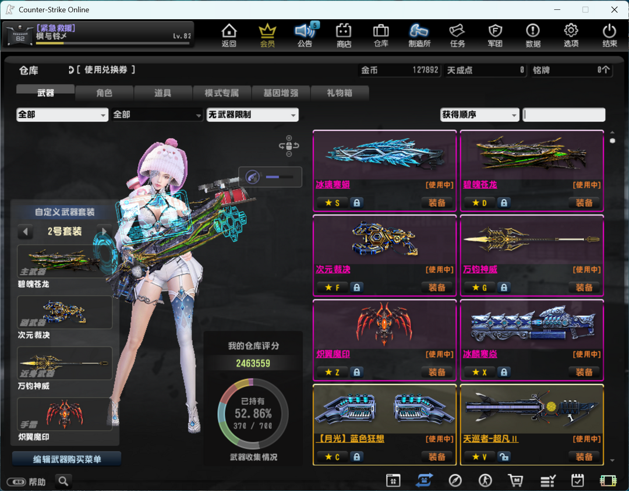
Task: Open the 仓库 briefcase icon in top bar
Action: pos(381,36)
